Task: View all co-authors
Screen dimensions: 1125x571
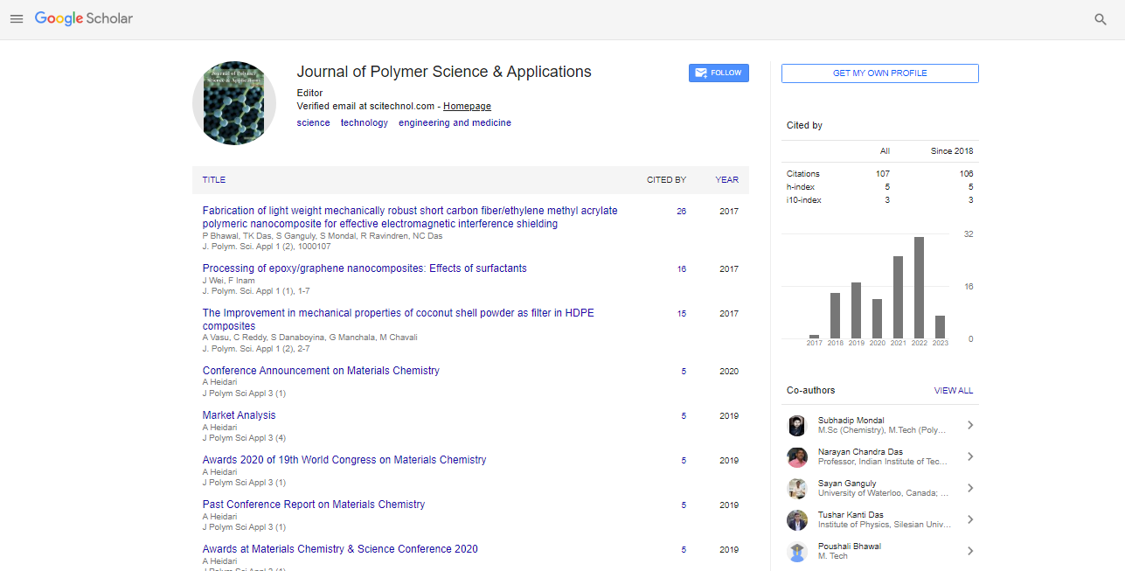Action: click(954, 391)
